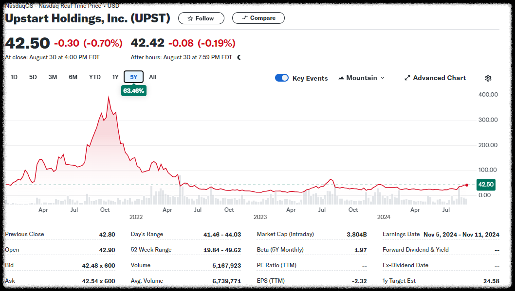This screenshot has height=291, width=515.
Task: Click the after hours price 42.42
Action: pyautogui.click(x=147, y=43)
